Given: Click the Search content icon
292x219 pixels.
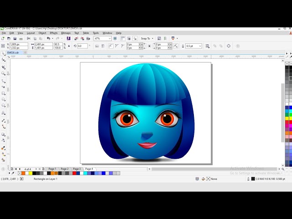Looking at the screenshot, I should (x=68, y=38).
